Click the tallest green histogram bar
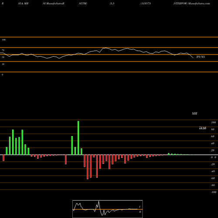This screenshot has height=218, width=218. coord(78,138)
